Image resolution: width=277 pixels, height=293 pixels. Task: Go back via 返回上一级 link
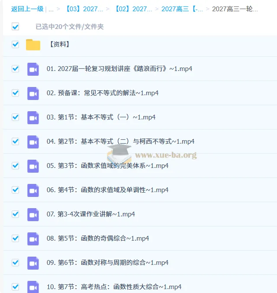(27, 9)
